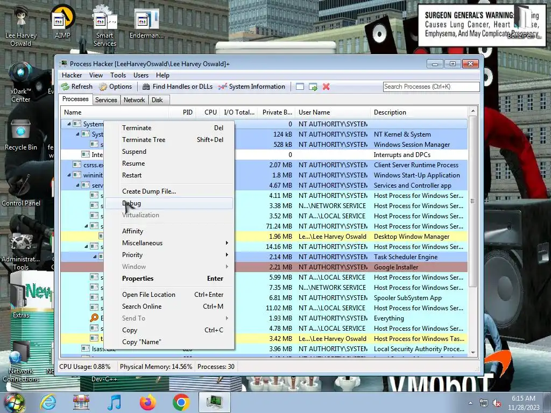The image size is (551, 413).
Task: Open BonziPen desktop icon at top right
Action: (x=523, y=23)
